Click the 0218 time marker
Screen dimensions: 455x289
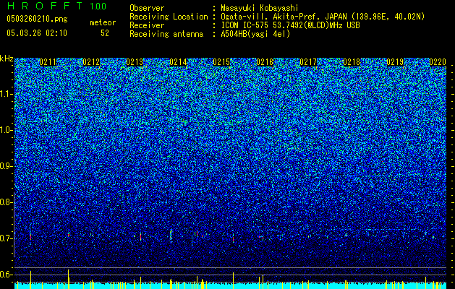point(352,62)
